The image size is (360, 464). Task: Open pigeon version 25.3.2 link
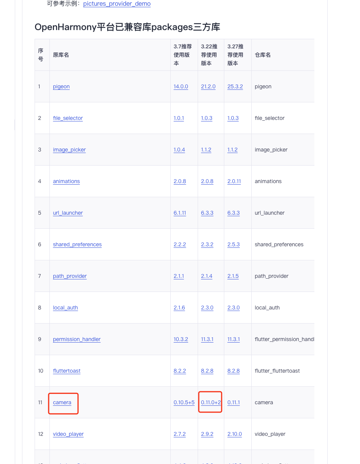(x=235, y=86)
